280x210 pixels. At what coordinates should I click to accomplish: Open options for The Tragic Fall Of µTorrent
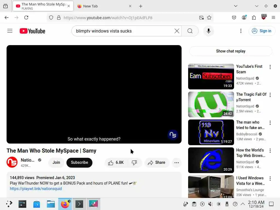270,95
